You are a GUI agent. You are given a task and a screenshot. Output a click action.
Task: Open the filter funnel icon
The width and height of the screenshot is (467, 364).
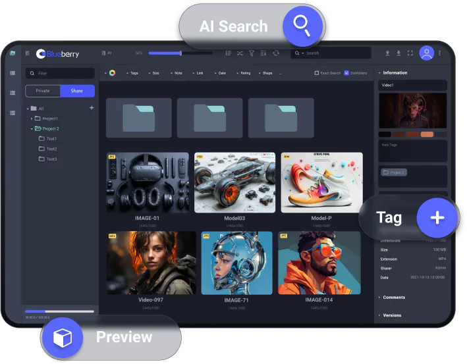252,53
